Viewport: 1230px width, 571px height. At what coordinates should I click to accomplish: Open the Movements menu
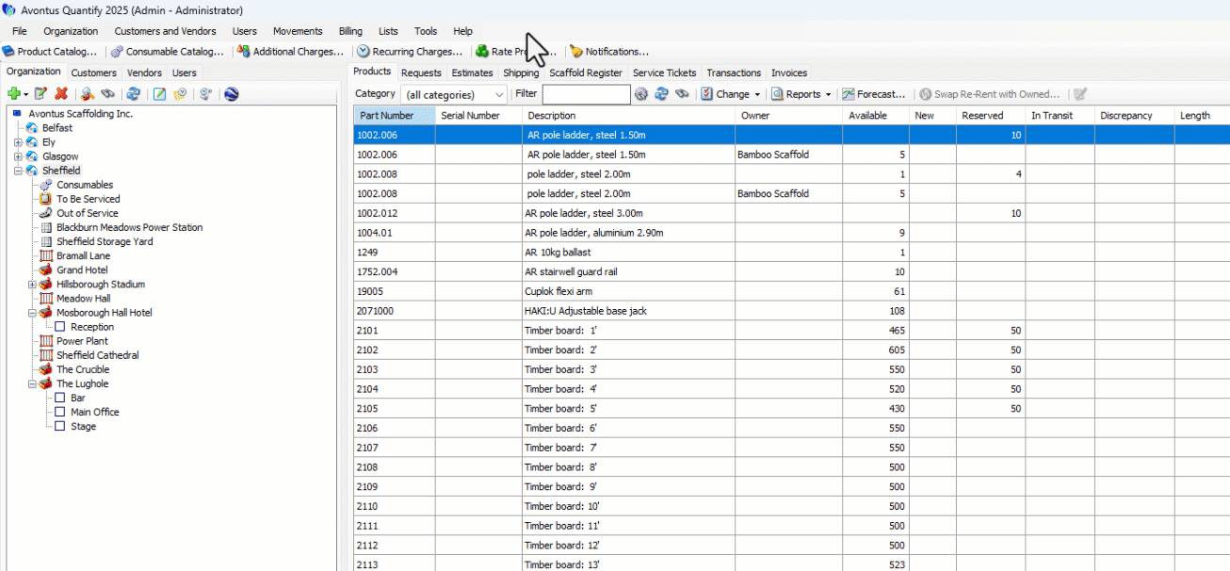298,31
